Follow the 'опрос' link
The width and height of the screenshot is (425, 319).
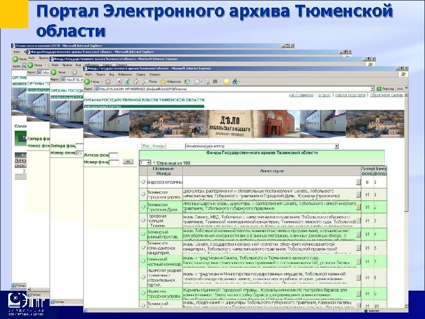(x=324, y=95)
